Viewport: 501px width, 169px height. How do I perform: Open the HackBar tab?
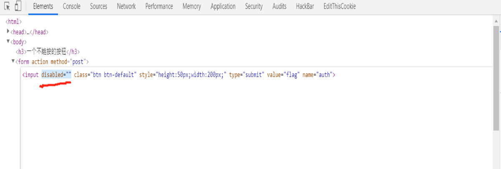305,7
